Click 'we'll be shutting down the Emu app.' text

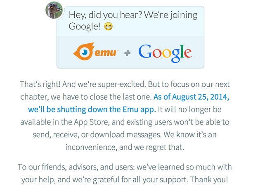(92, 110)
